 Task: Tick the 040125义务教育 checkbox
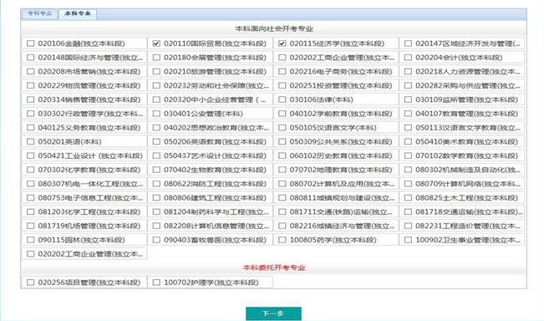click(x=31, y=127)
